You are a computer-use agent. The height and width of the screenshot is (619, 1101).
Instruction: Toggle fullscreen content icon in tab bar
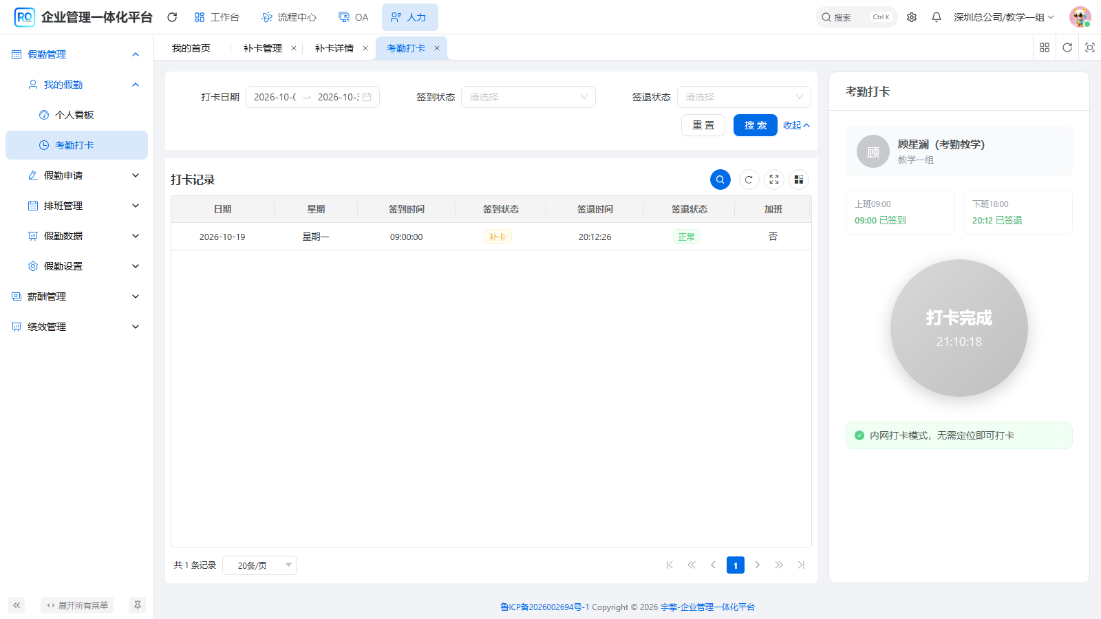[1090, 47]
